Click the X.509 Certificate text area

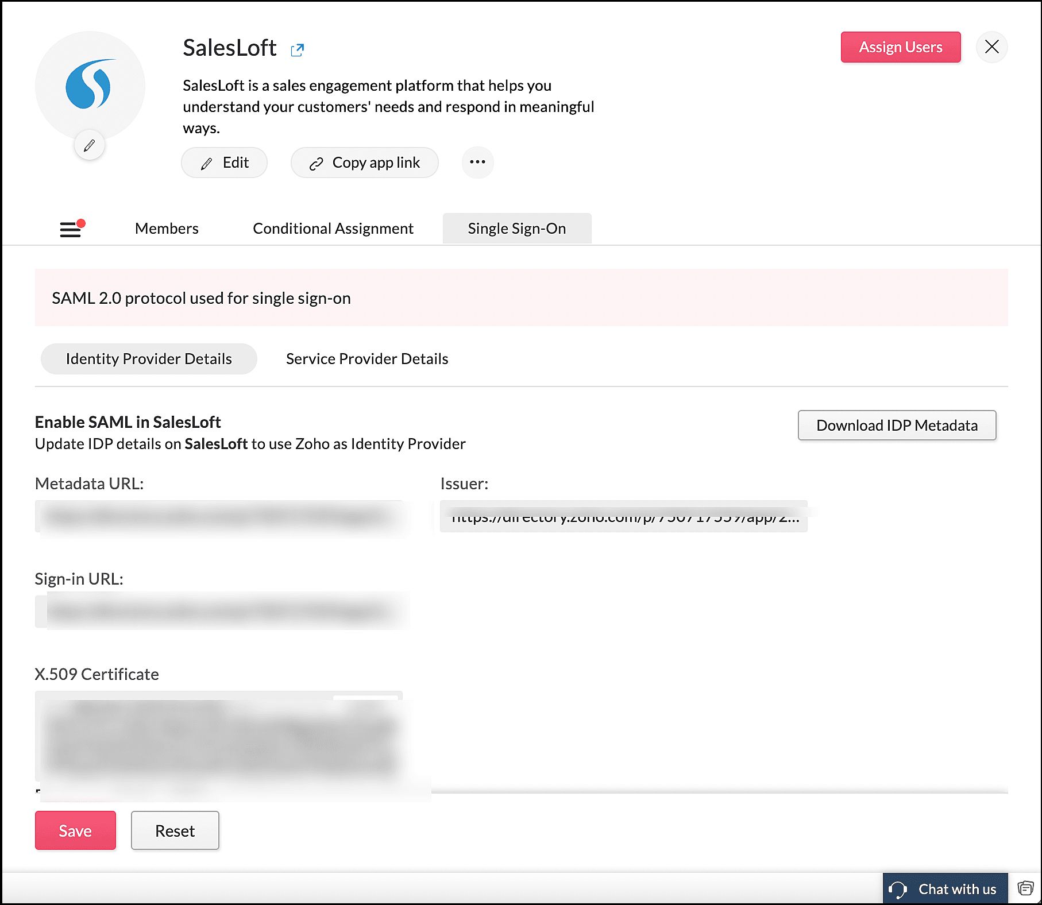point(219,736)
